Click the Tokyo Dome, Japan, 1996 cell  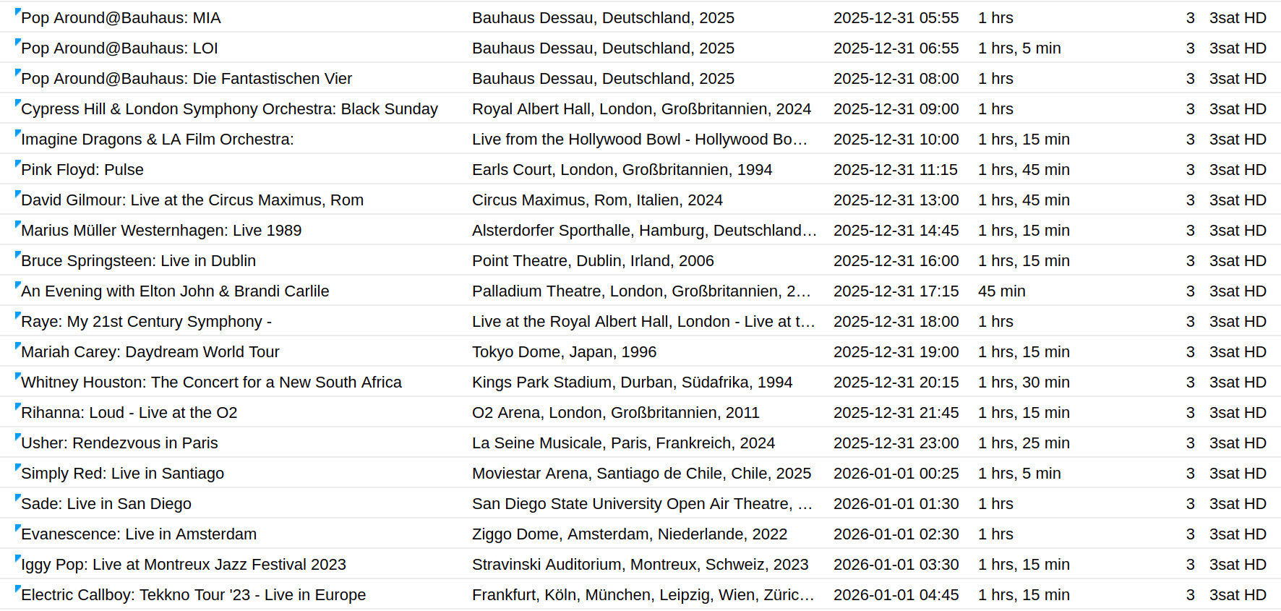tap(564, 352)
